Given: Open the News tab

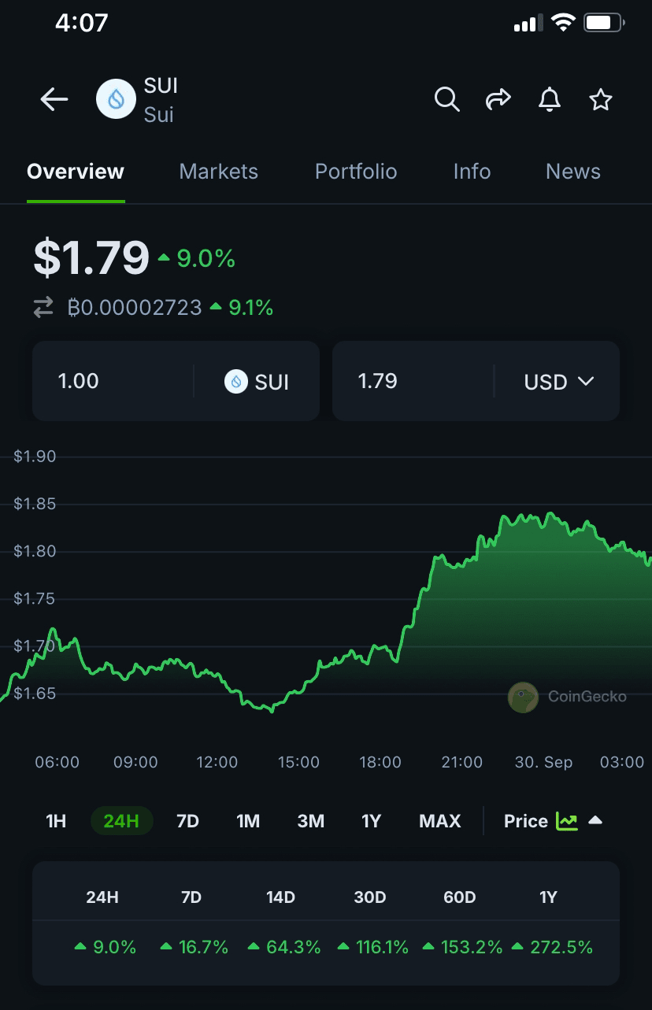Looking at the screenshot, I should pyautogui.click(x=573, y=172).
